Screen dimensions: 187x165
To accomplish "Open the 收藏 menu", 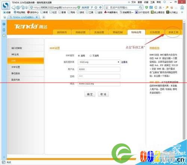I will pyautogui.click(x=146, y=2).
